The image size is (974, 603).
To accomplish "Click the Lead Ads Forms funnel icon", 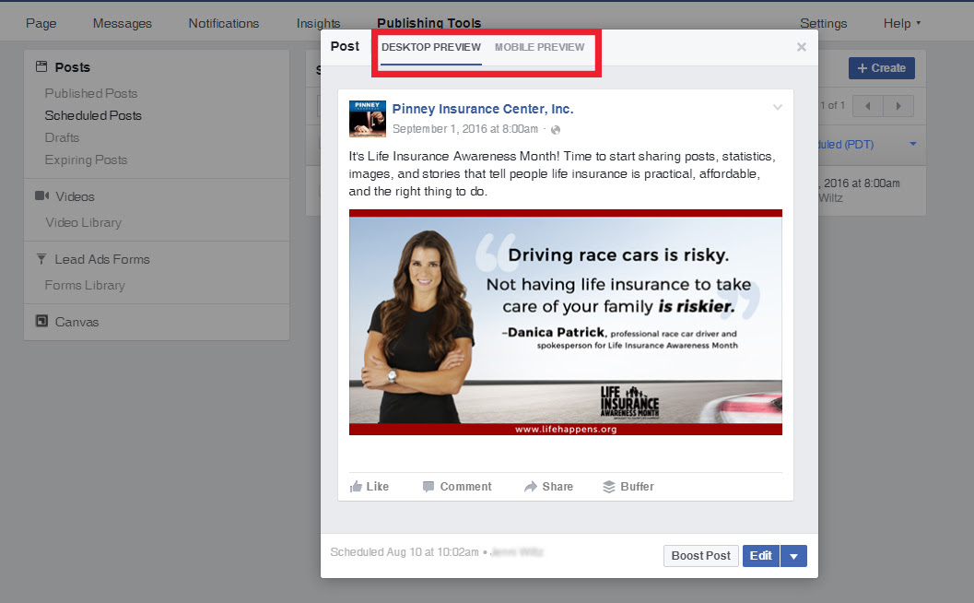I will pos(41,258).
